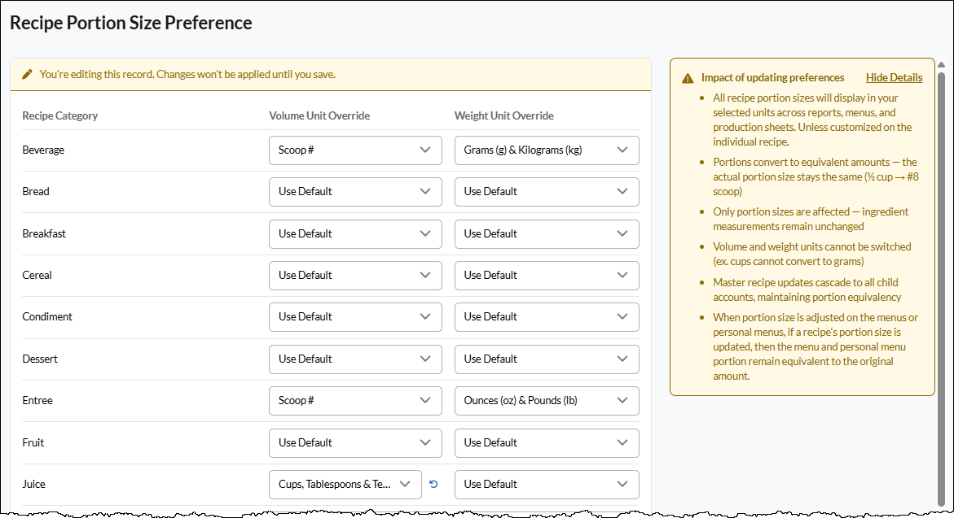Click the Recipe Category column header
Image resolution: width=954 pixels, height=518 pixels.
tap(60, 115)
